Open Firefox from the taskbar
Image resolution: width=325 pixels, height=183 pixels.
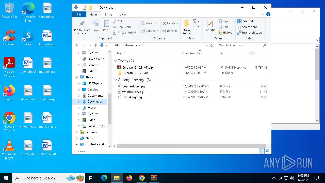coord(129,178)
